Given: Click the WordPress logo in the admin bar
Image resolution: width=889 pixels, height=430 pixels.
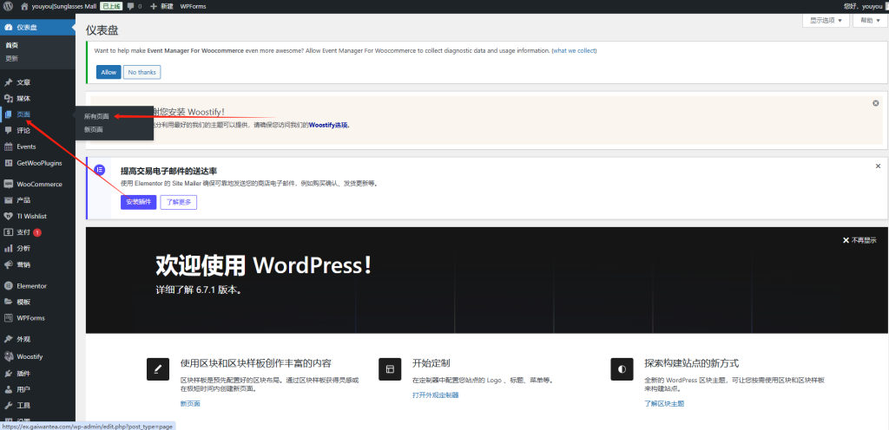Looking at the screenshot, I should [x=7, y=6].
